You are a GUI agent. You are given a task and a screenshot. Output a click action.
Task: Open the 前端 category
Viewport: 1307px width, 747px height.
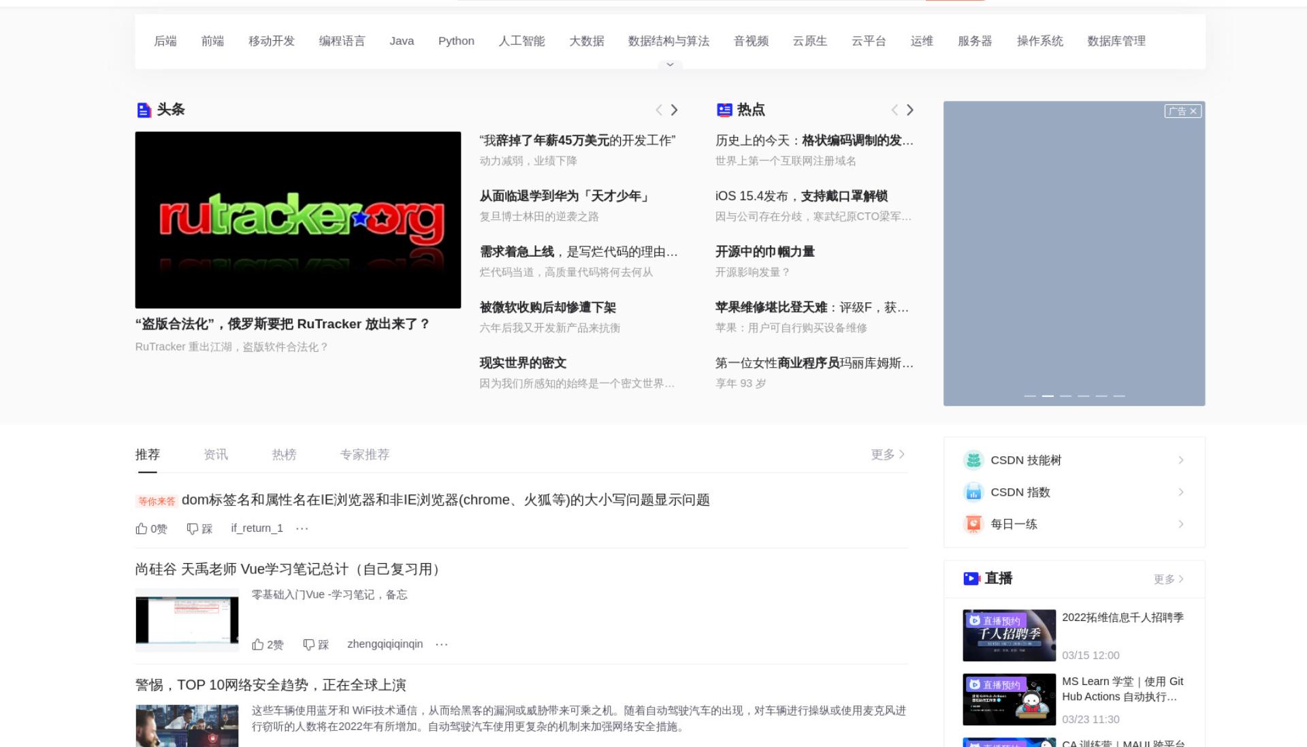point(212,41)
